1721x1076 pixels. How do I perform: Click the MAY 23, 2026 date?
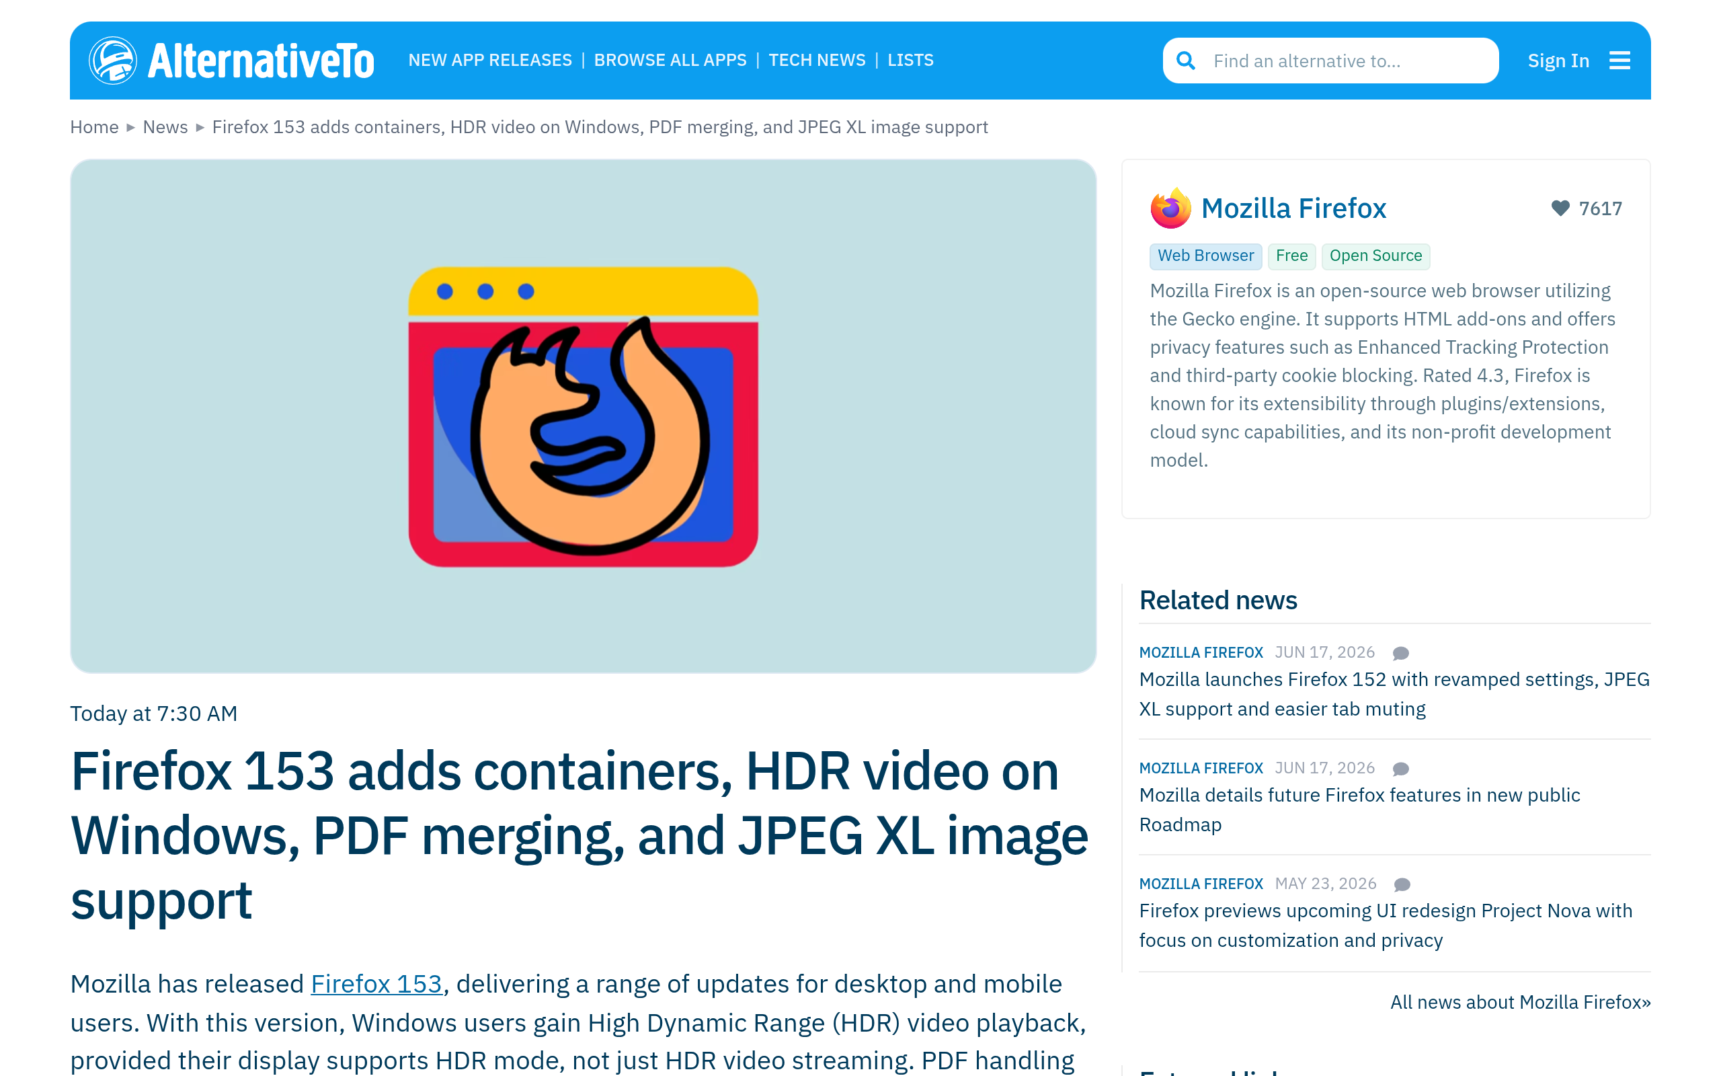(1326, 884)
